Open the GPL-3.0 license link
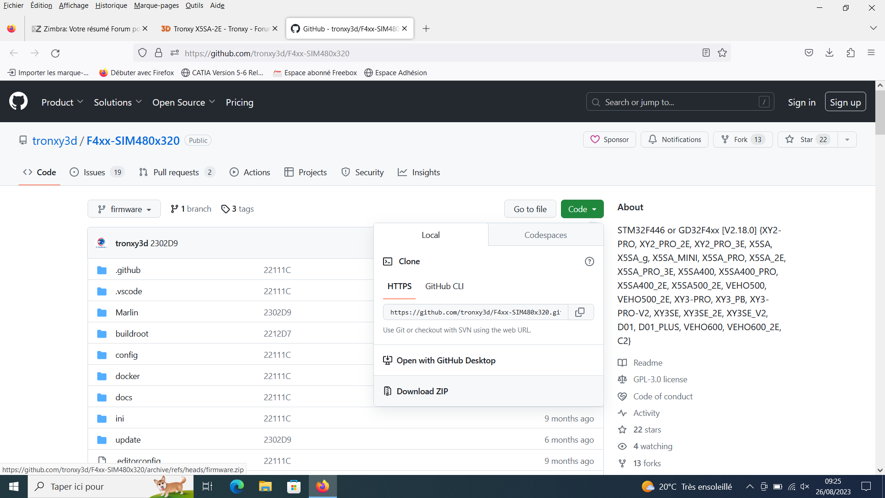The image size is (885, 498). coord(660,379)
